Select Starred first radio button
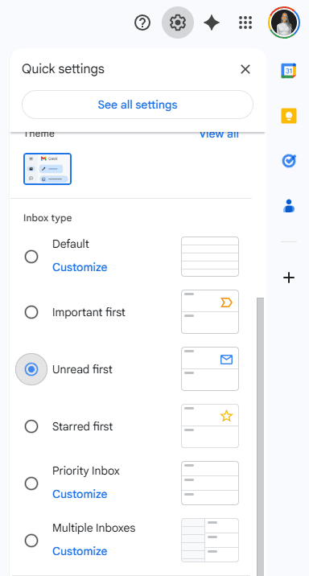309x576 pixels. (x=31, y=426)
